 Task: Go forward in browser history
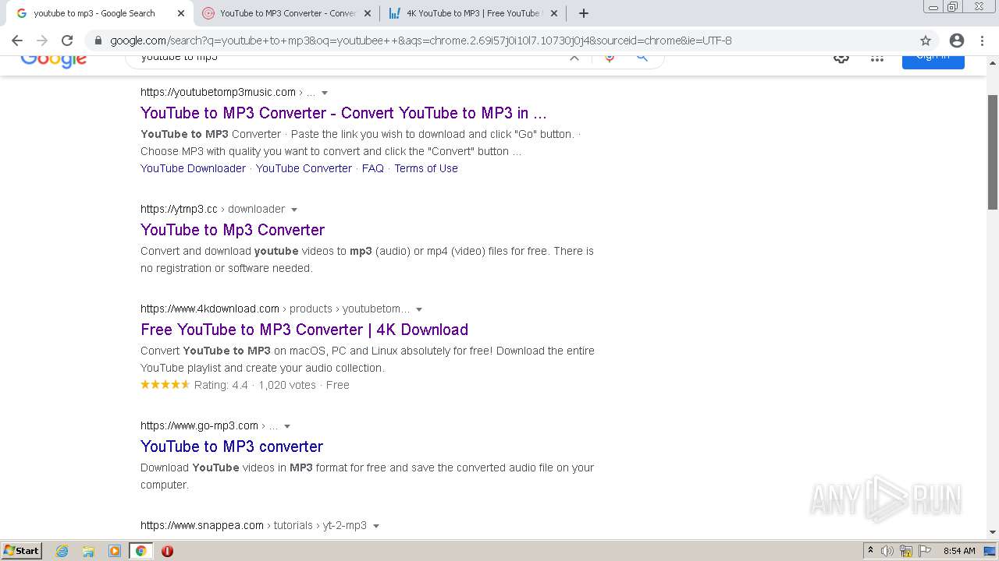coord(42,41)
